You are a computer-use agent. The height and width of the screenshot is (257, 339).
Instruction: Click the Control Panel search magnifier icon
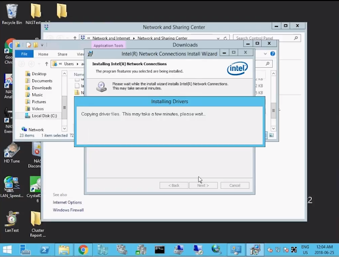coord(296,38)
